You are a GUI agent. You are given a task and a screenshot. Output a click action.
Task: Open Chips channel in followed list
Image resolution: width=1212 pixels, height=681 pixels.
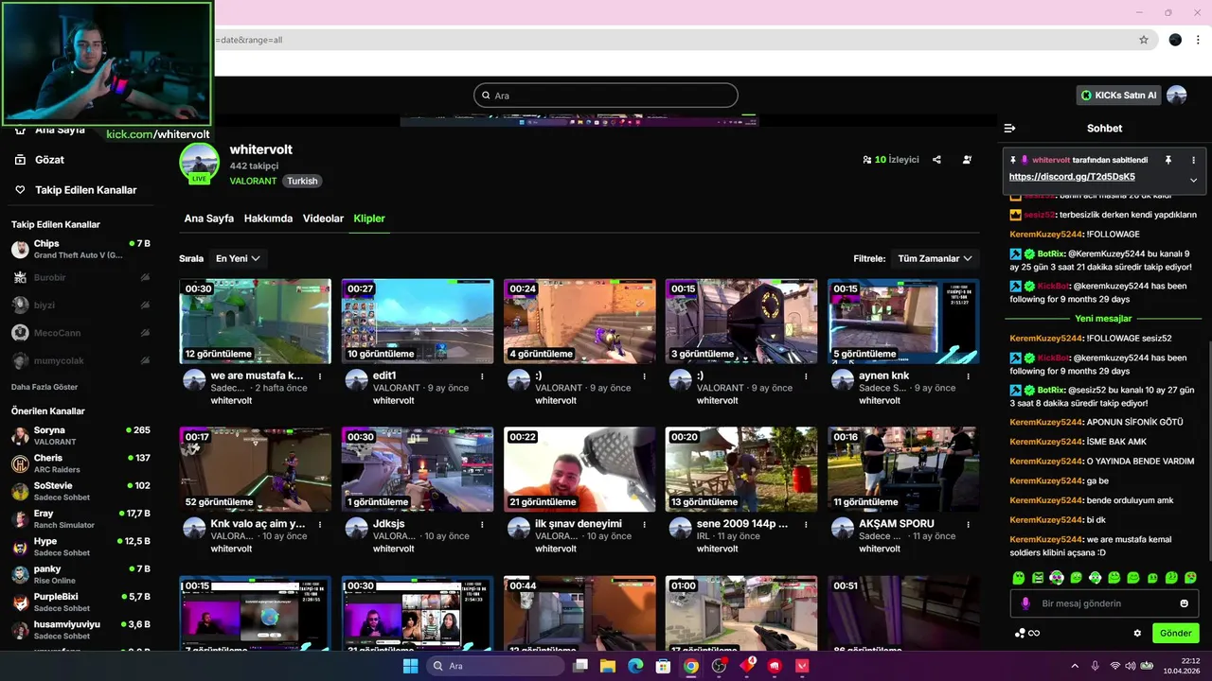[80, 249]
